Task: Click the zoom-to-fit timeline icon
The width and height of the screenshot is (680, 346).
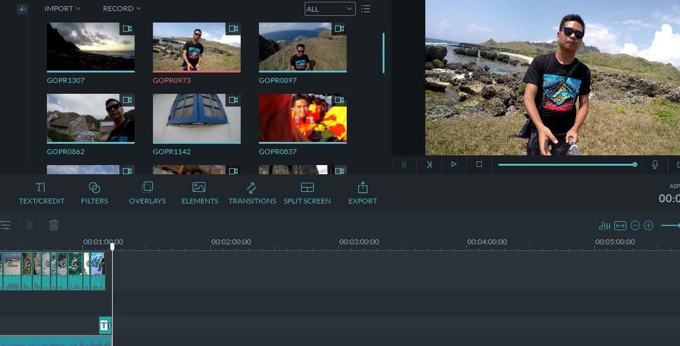Action: (x=620, y=226)
